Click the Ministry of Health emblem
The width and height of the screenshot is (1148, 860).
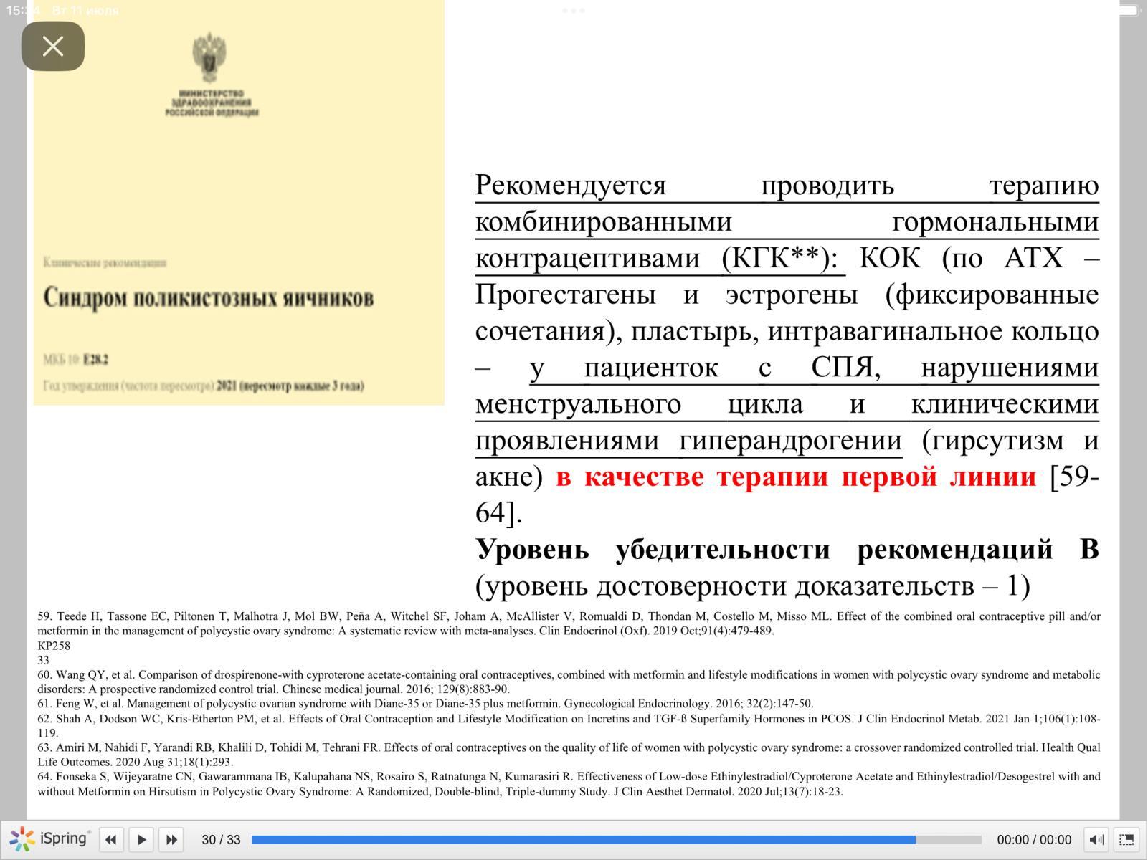209,57
